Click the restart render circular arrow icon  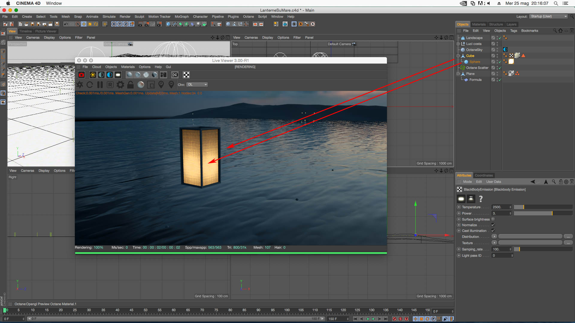point(90,85)
